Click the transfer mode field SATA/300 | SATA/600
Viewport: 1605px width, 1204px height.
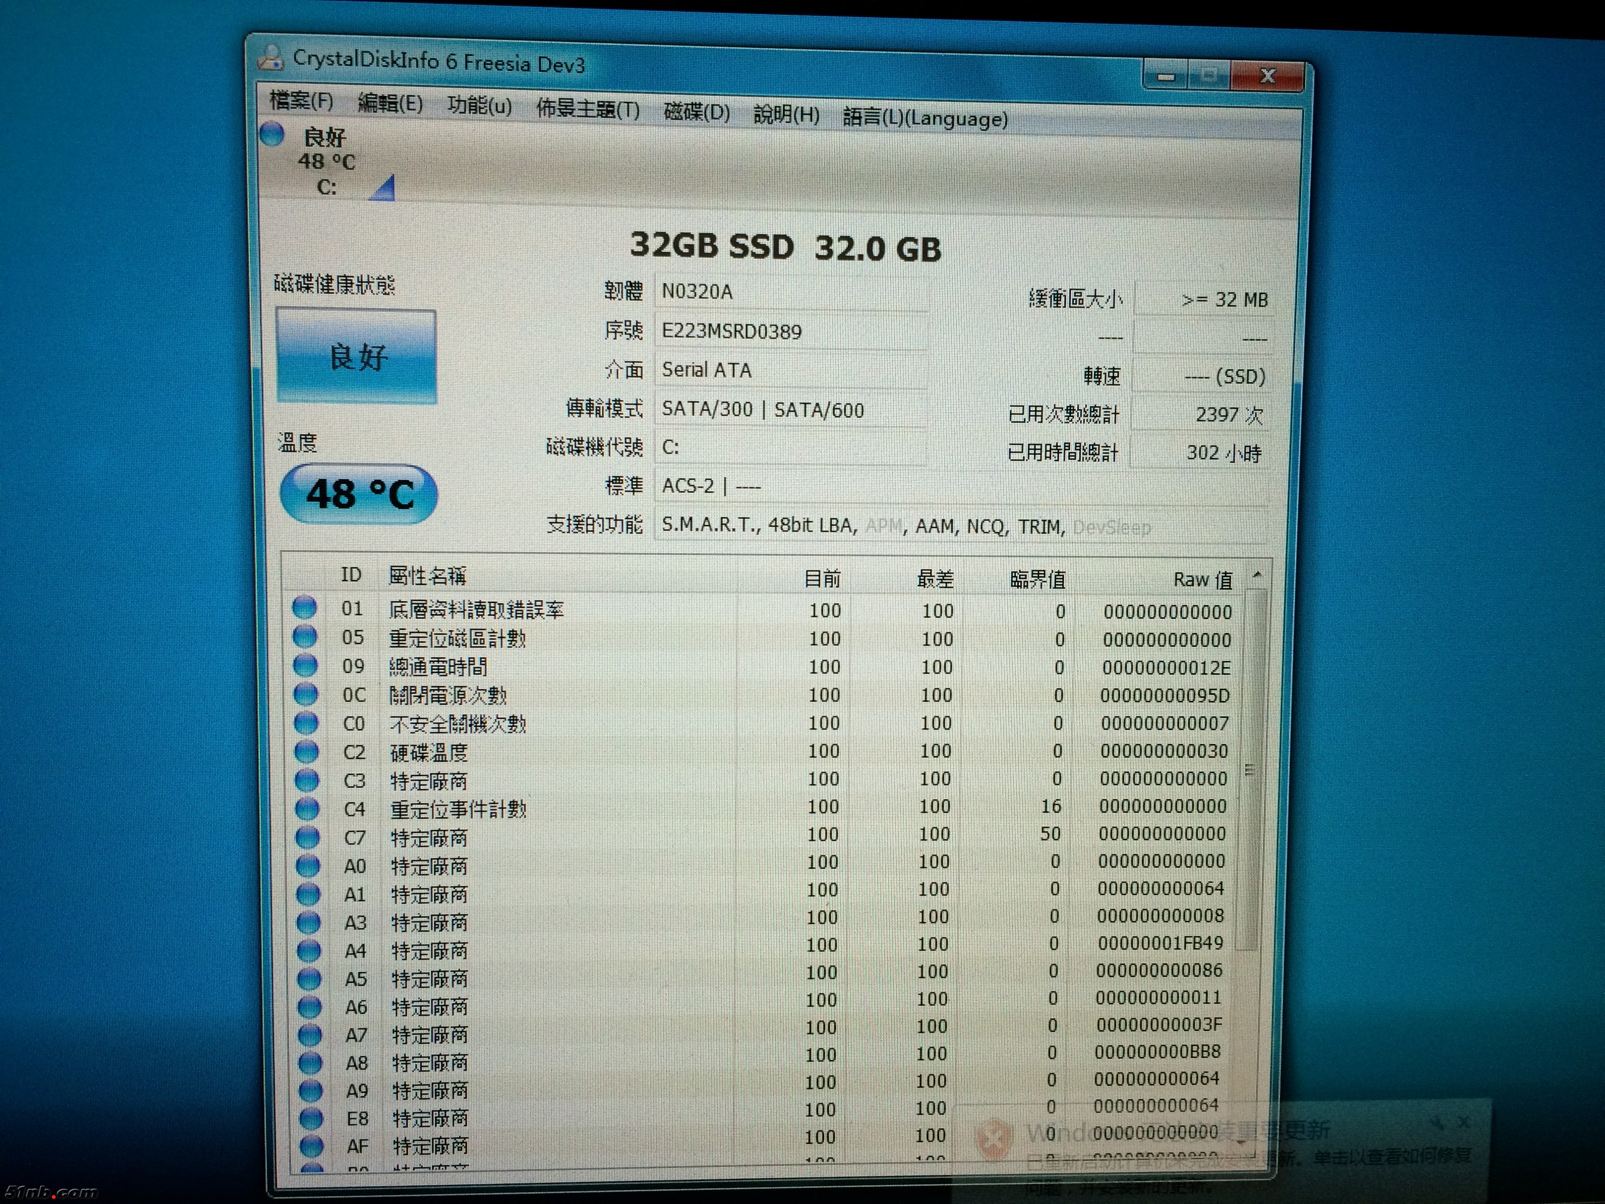[x=790, y=409]
